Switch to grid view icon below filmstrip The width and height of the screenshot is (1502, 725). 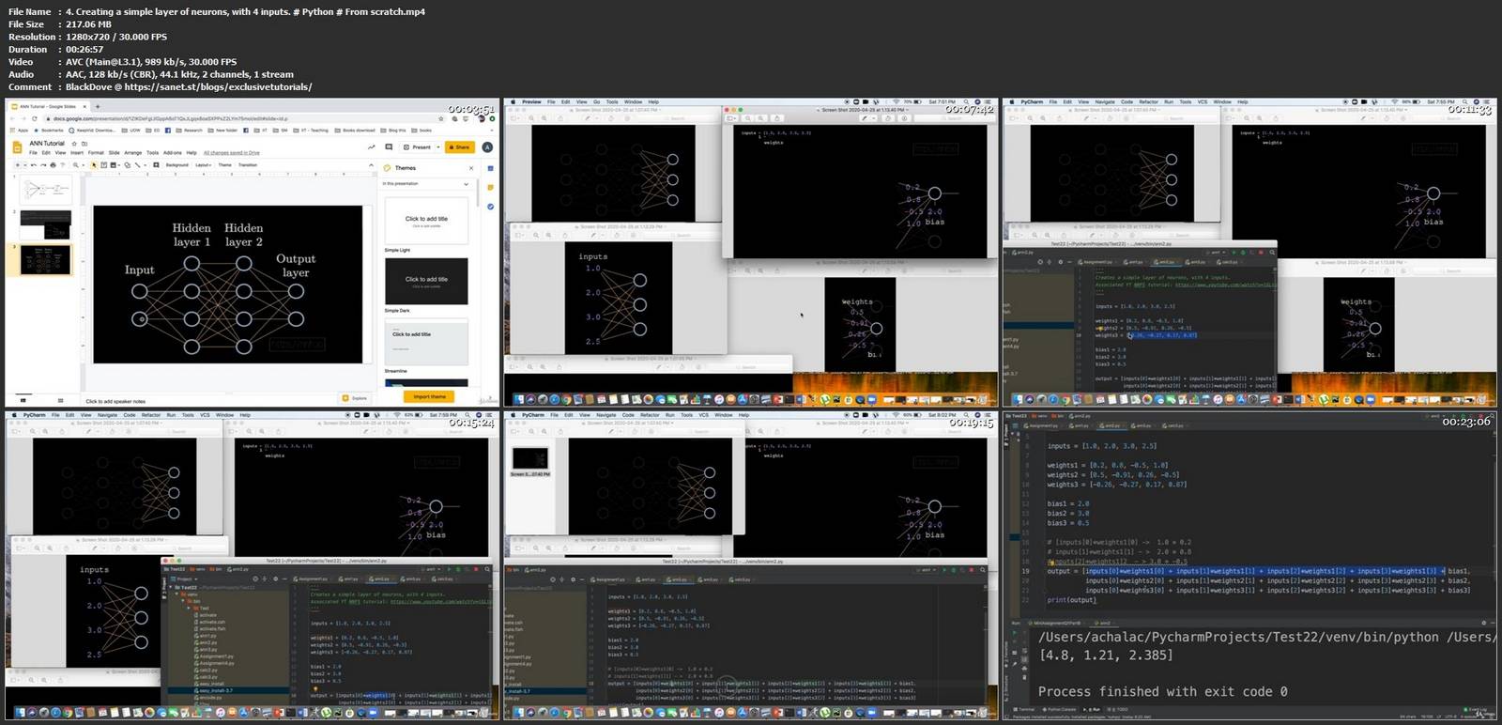pos(60,400)
